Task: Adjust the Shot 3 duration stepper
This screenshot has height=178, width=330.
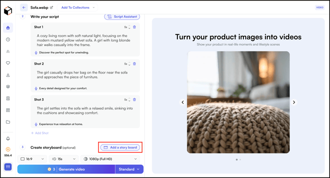Action: point(129,100)
